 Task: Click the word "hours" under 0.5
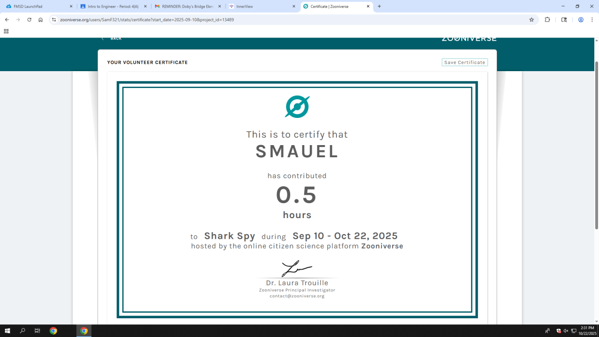(297, 215)
